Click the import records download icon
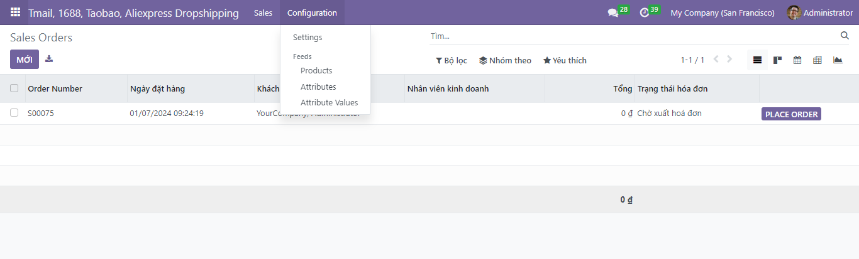859x259 pixels. pos(49,59)
